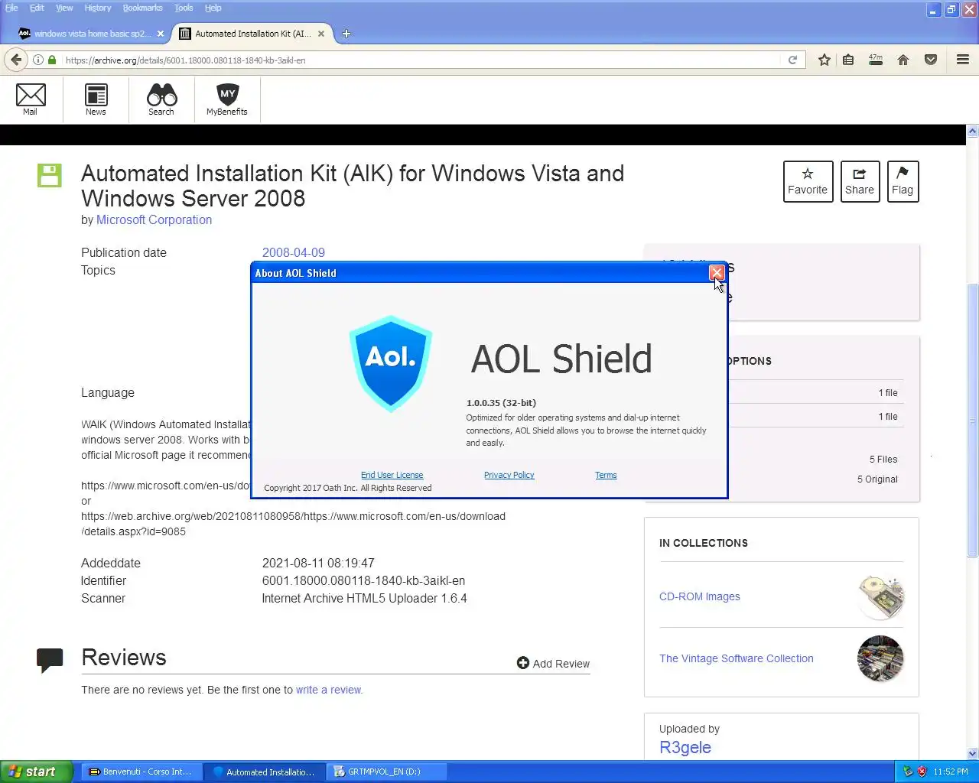This screenshot has width=979, height=783.
Task: Bookmark this page with the star icon
Action: tap(825, 60)
